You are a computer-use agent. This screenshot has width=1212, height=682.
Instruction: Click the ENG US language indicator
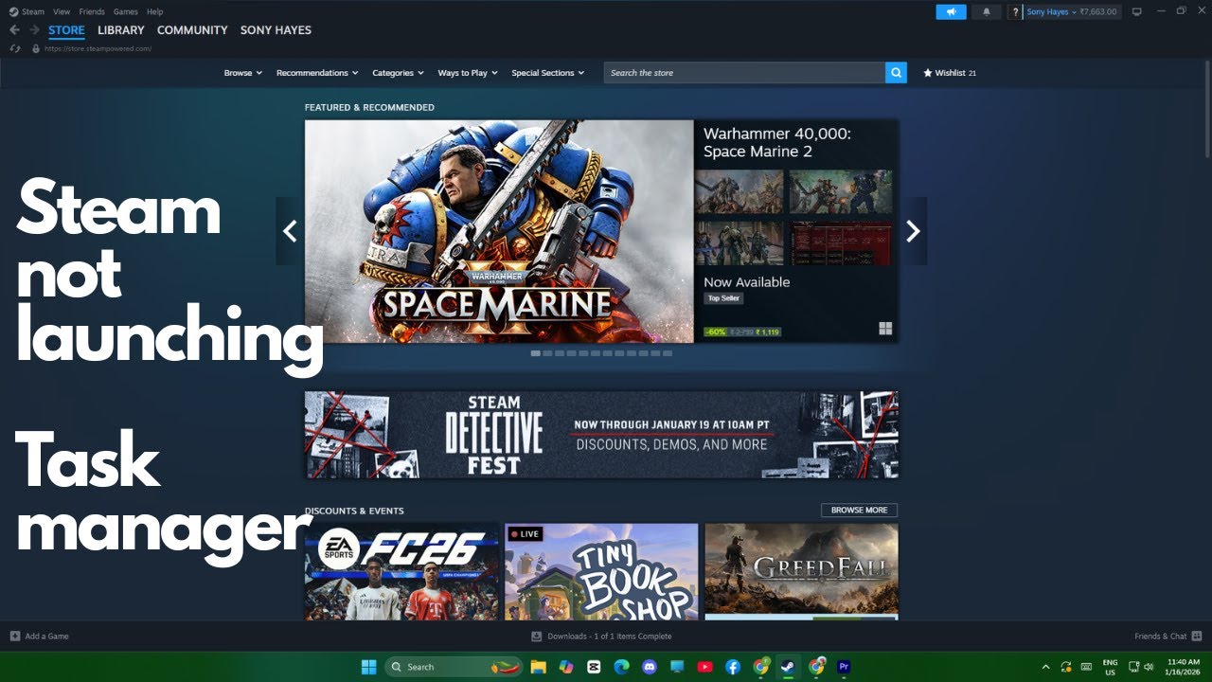coord(1110,667)
